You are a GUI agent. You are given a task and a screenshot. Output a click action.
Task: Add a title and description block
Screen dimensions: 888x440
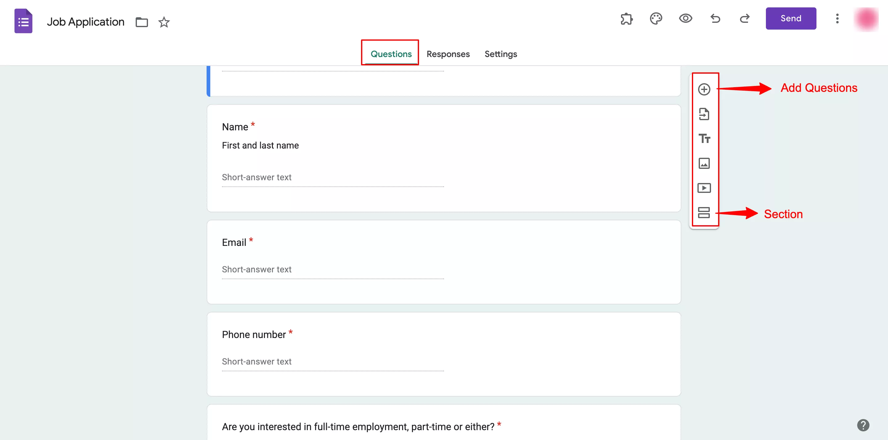click(705, 139)
